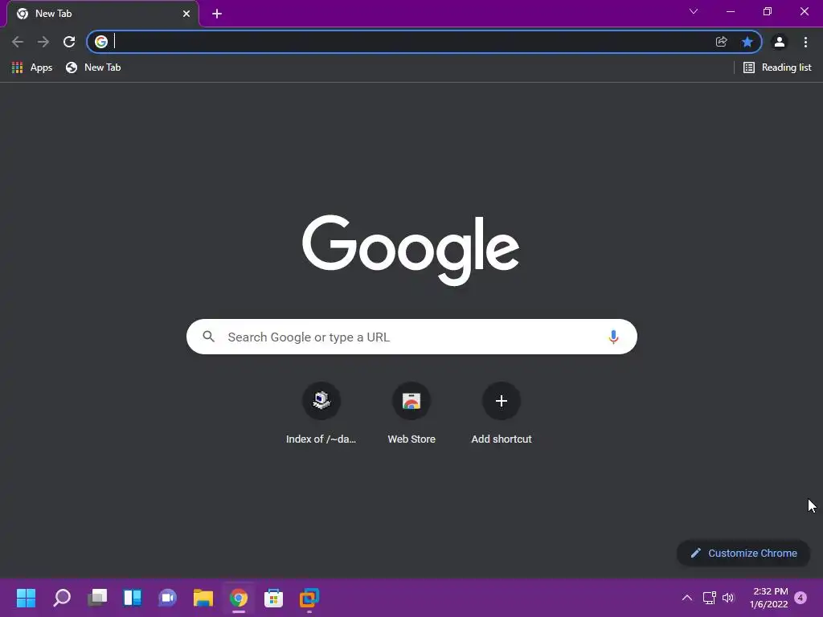Open the clock showing 2:32 PM
Image resolution: width=823 pixels, height=617 pixels.
769,598
